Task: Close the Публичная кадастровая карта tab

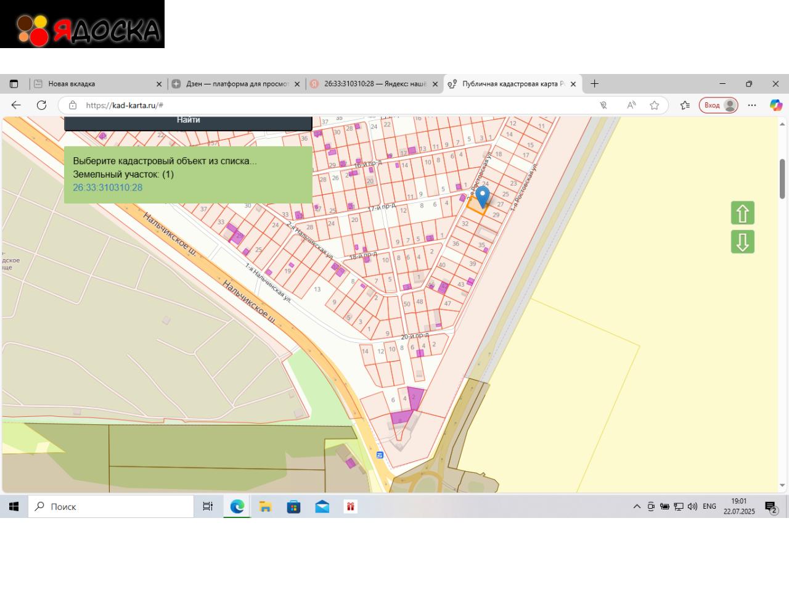Action: 573,84
